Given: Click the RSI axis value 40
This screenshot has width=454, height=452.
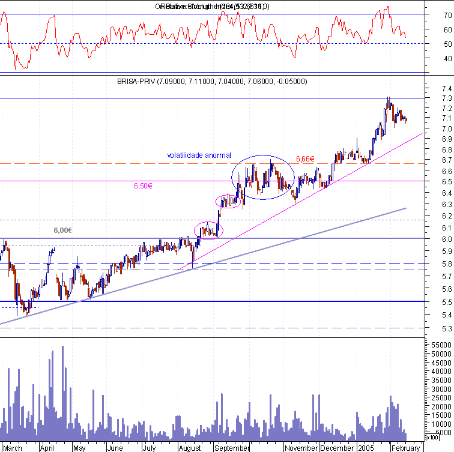Looking at the screenshot, I should tap(447, 59).
